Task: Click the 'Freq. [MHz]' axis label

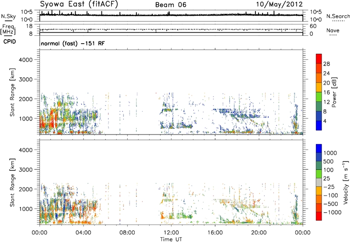Action: (x=8, y=30)
